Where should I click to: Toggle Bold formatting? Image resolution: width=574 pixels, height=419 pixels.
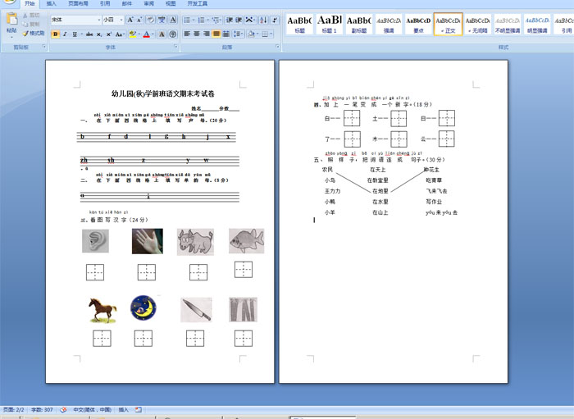point(55,34)
